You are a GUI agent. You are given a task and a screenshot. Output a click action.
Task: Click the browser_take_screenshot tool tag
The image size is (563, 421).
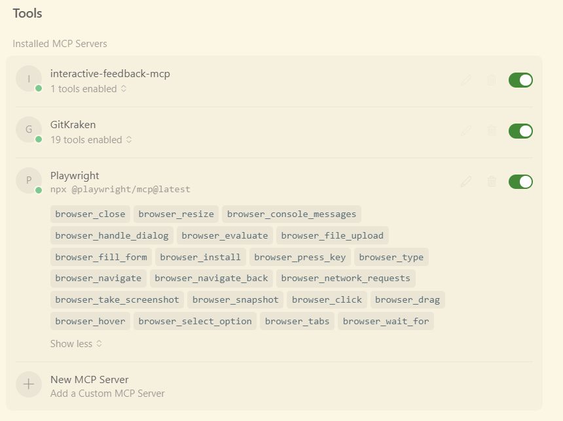point(117,300)
